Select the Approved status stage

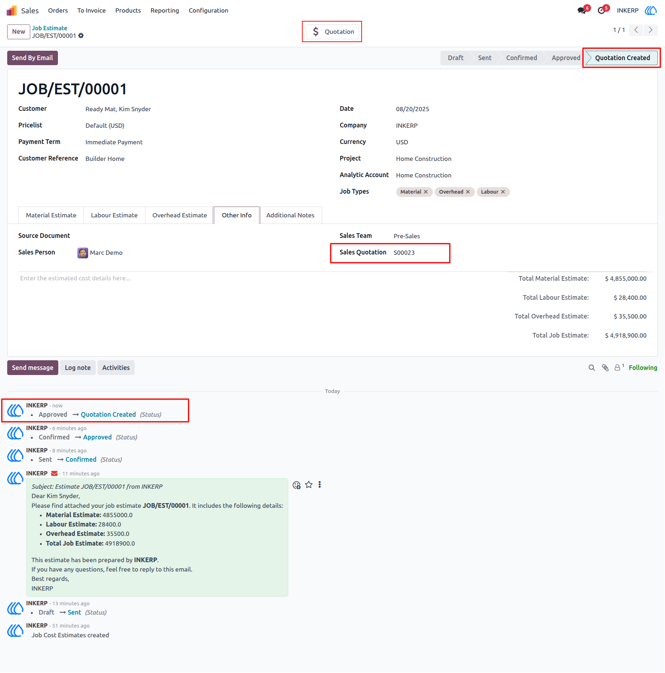(566, 58)
